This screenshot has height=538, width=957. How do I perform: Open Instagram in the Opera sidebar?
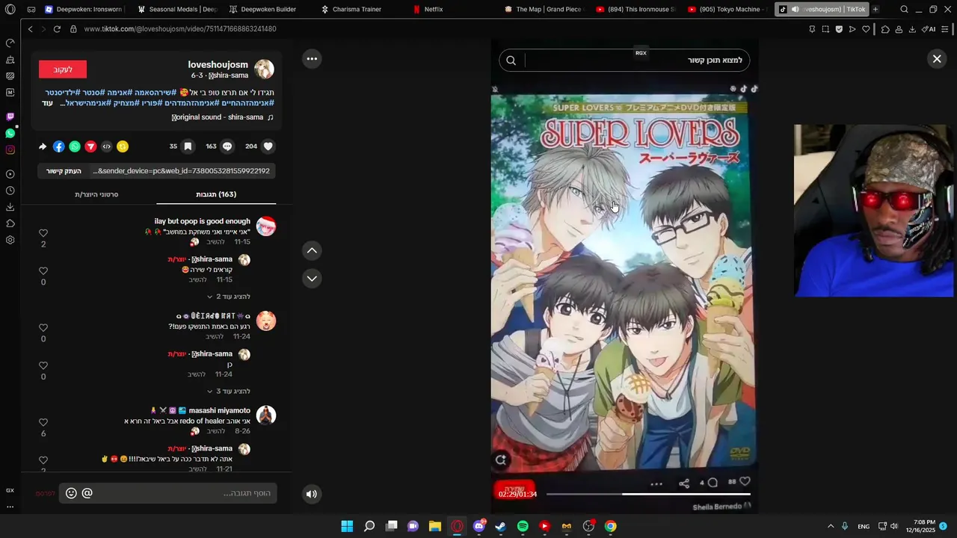[10, 149]
